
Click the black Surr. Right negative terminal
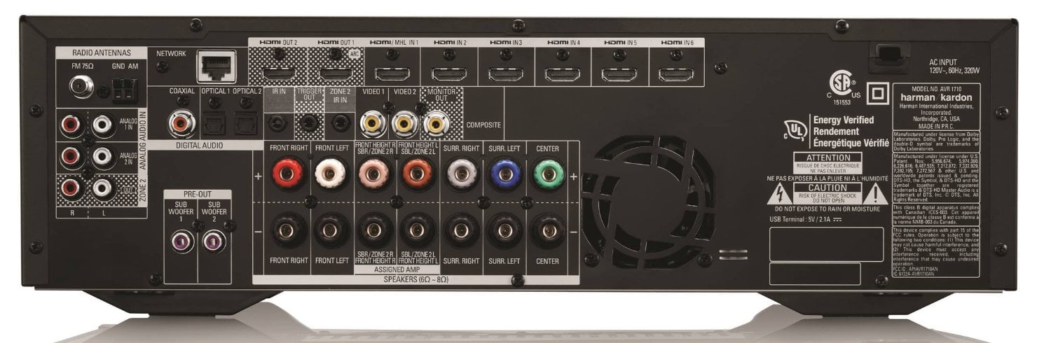pyautogui.click(x=462, y=230)
